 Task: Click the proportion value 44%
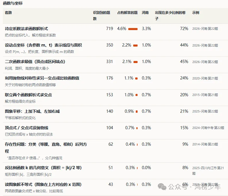click(x=184, y=45)
